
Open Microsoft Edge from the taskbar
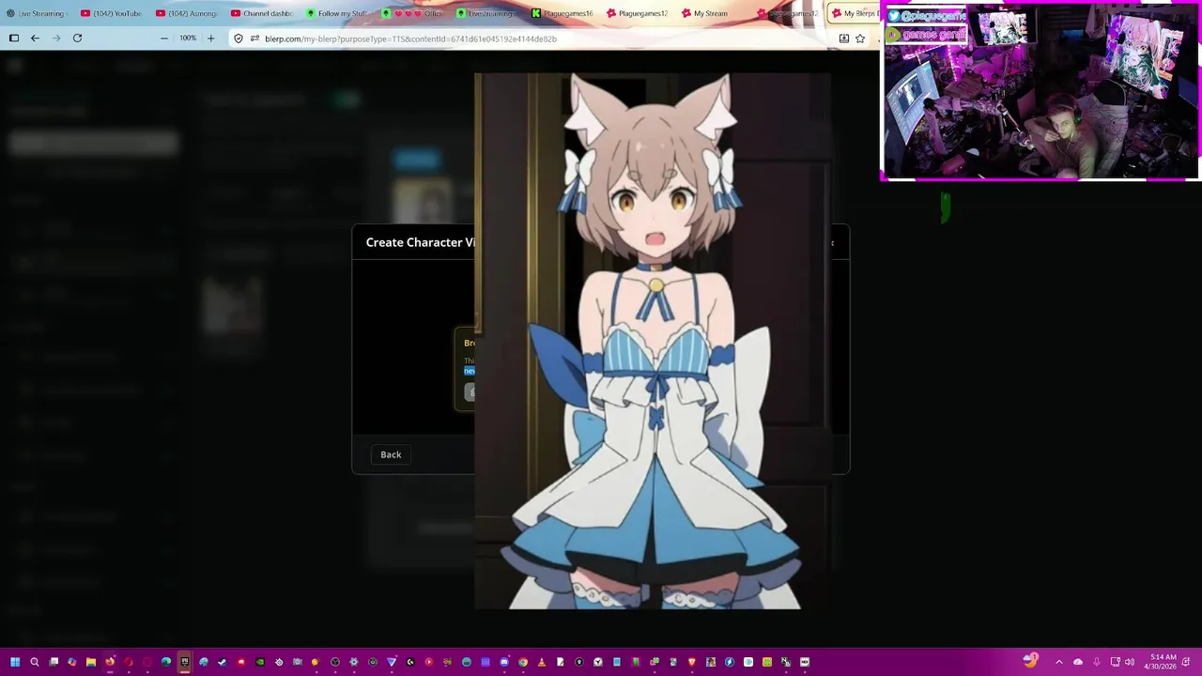[x=166, y=662]
